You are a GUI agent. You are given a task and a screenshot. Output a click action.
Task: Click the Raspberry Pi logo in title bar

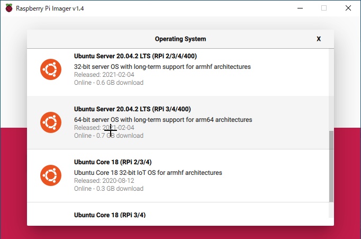pyautogui.click(x=9, y=8)
